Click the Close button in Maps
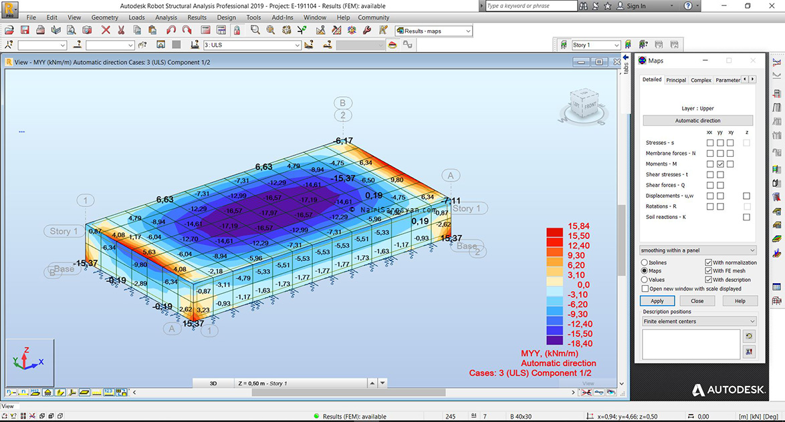This screenshot has width=785, height=422. pos(697,301)
